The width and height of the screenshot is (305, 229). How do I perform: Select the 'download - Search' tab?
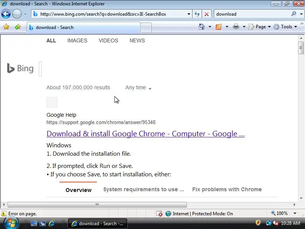[83, 27]
